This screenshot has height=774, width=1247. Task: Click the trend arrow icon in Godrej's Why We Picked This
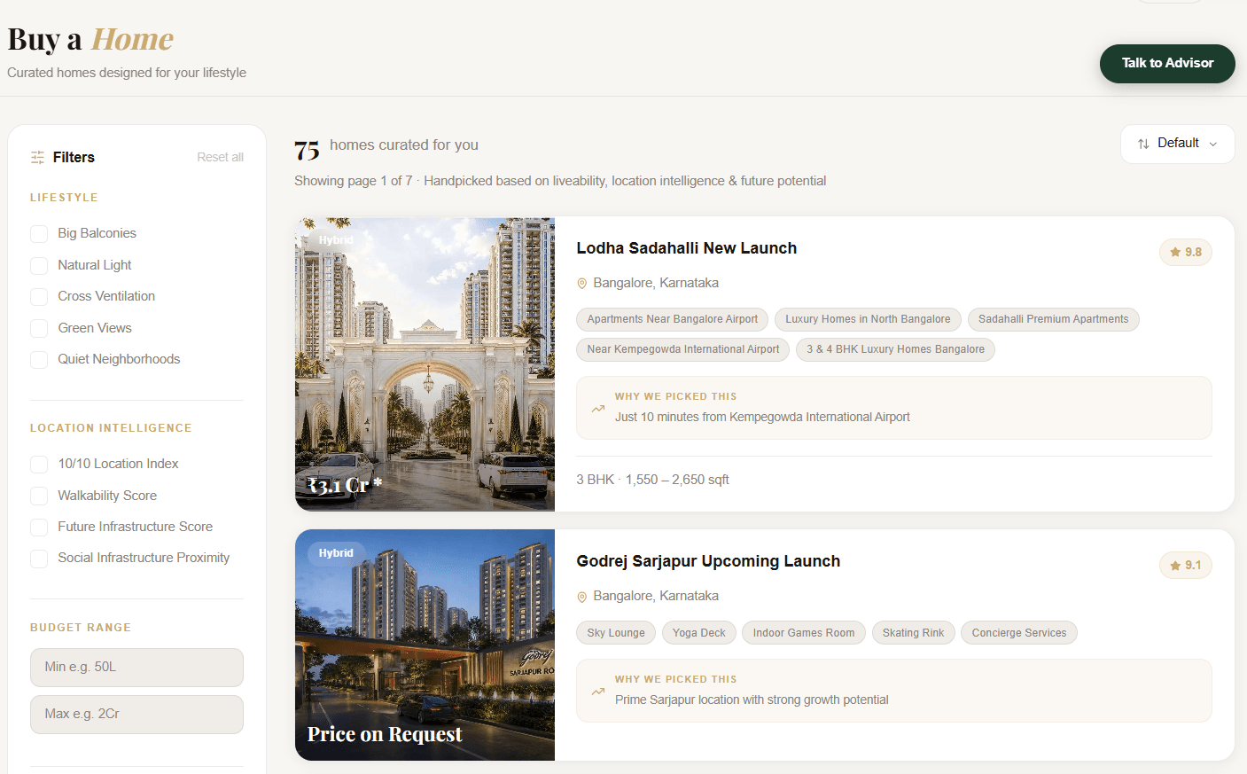pyautogui.click(x=598, y=692)
